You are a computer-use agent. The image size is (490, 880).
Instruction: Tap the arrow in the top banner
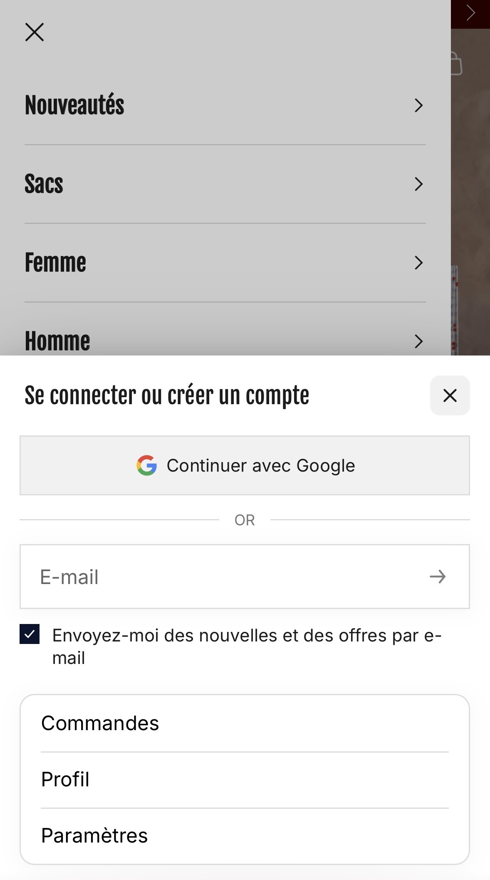470,13
